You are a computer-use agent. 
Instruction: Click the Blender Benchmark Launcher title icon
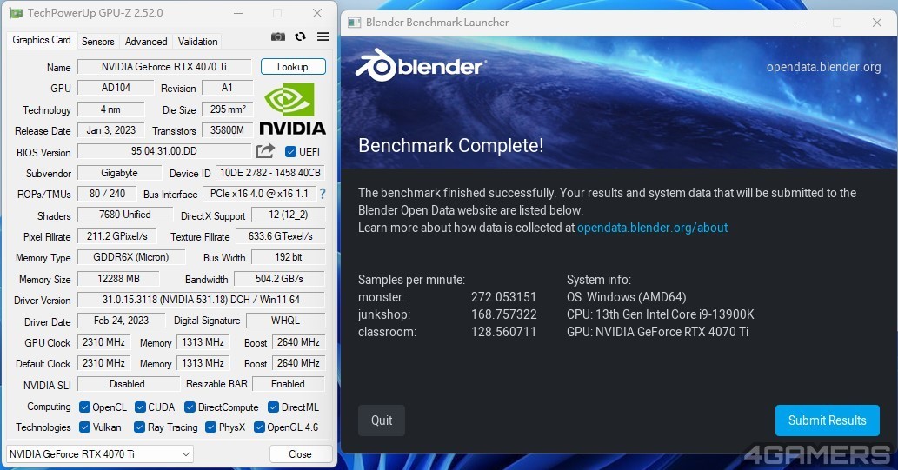point(355,23)
